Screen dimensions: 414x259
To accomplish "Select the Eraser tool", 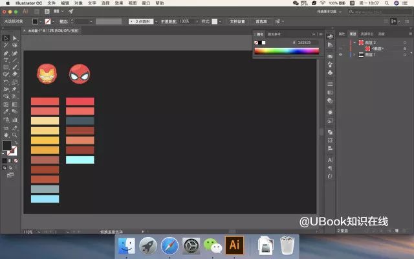I will [x=15, y=74].
